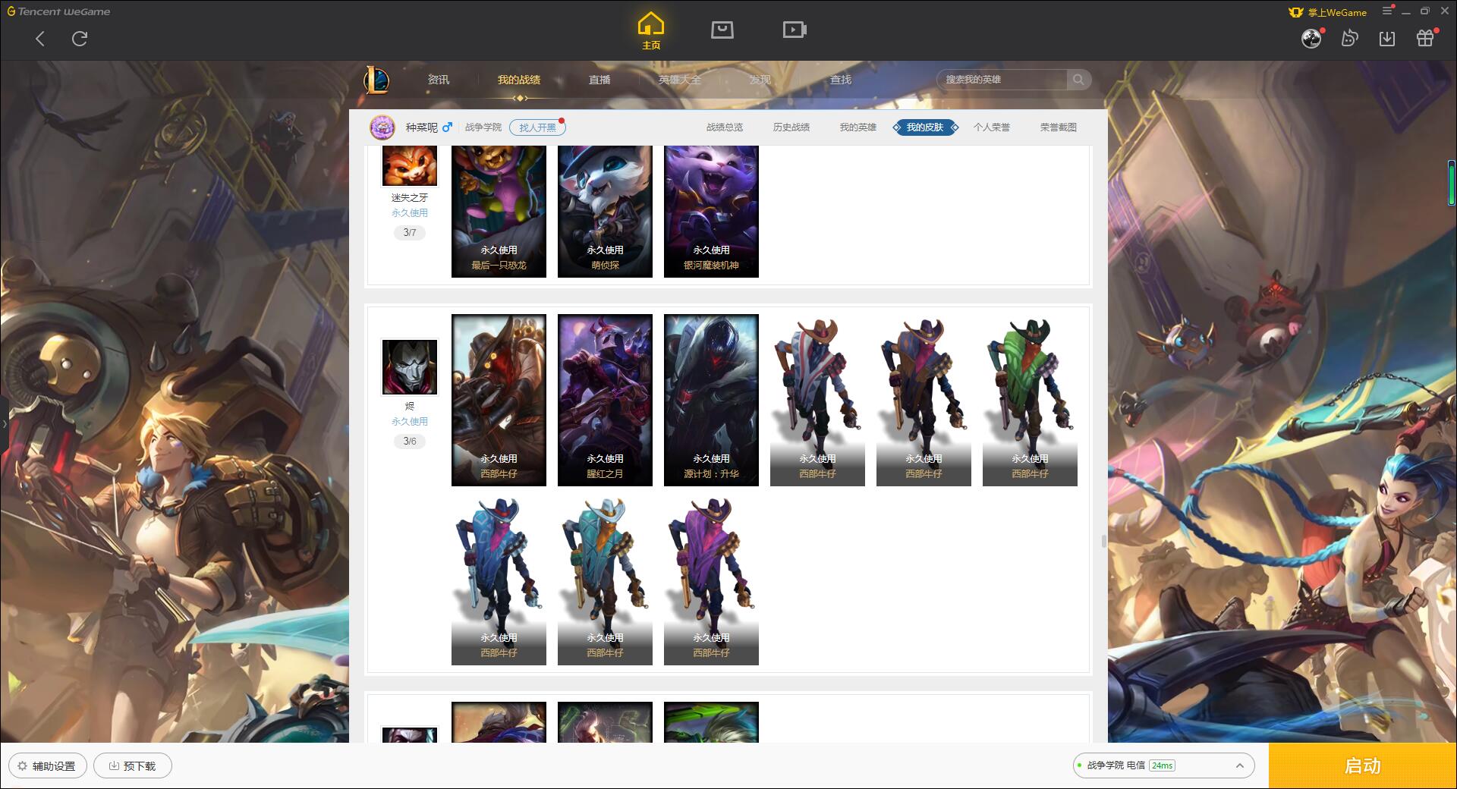Open the shop bag icon in top bar
Viewport: 1457px width, 789px height.
coord(722,30)
